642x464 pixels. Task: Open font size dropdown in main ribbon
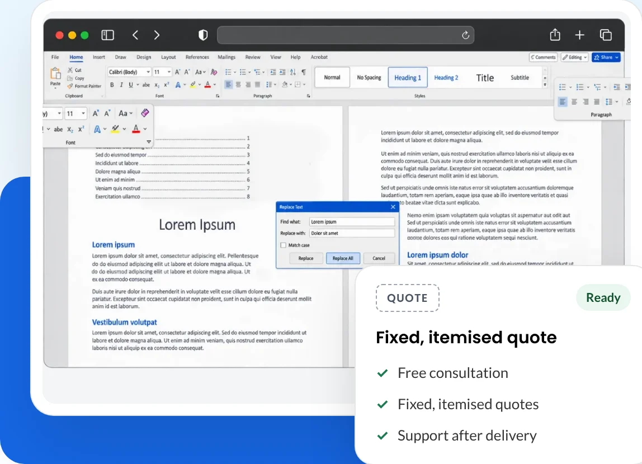point(169,72)
